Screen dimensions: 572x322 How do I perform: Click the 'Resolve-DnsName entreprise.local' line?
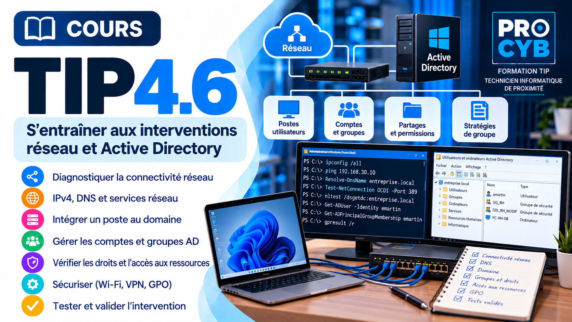point(370,181)
